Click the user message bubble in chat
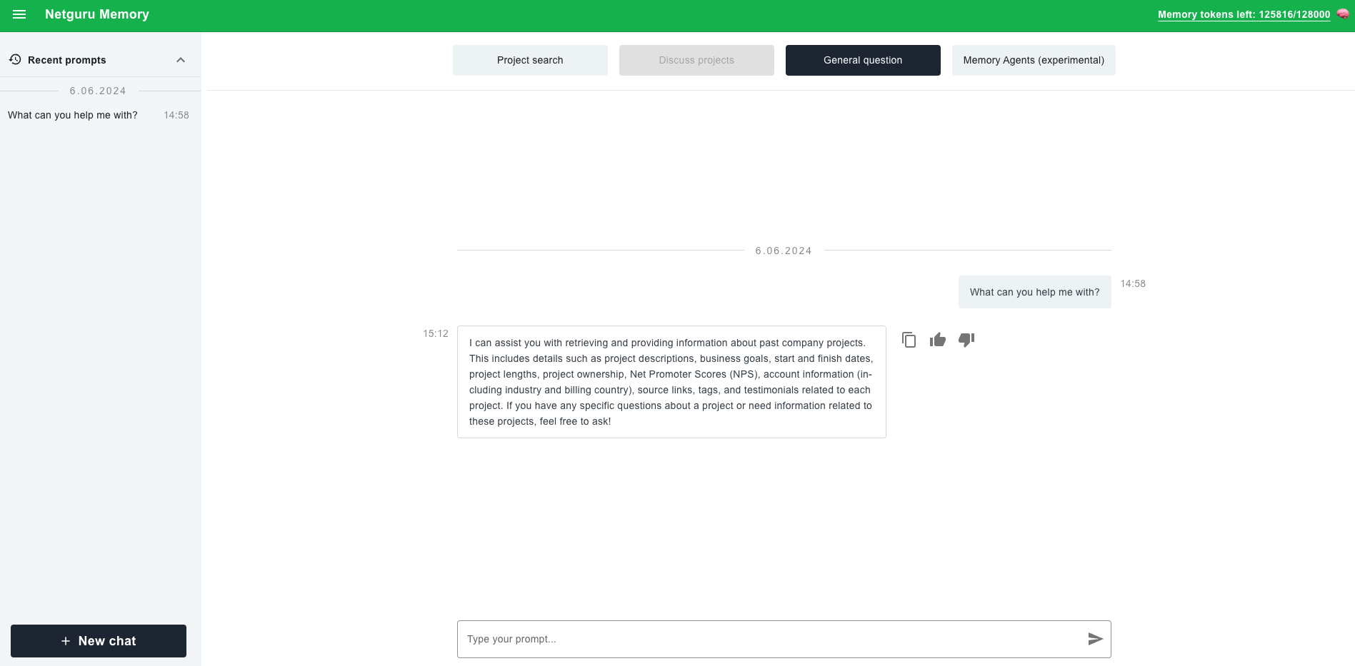 (1034, 292)
